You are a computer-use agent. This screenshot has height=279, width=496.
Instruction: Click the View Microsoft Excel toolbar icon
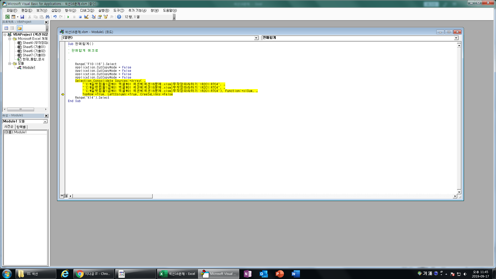pyautogui.click(x=7, y=17)
